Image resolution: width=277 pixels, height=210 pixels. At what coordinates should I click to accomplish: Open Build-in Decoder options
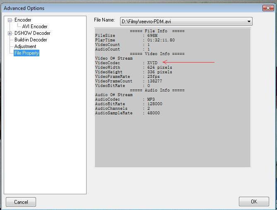[x=31, y=40]
